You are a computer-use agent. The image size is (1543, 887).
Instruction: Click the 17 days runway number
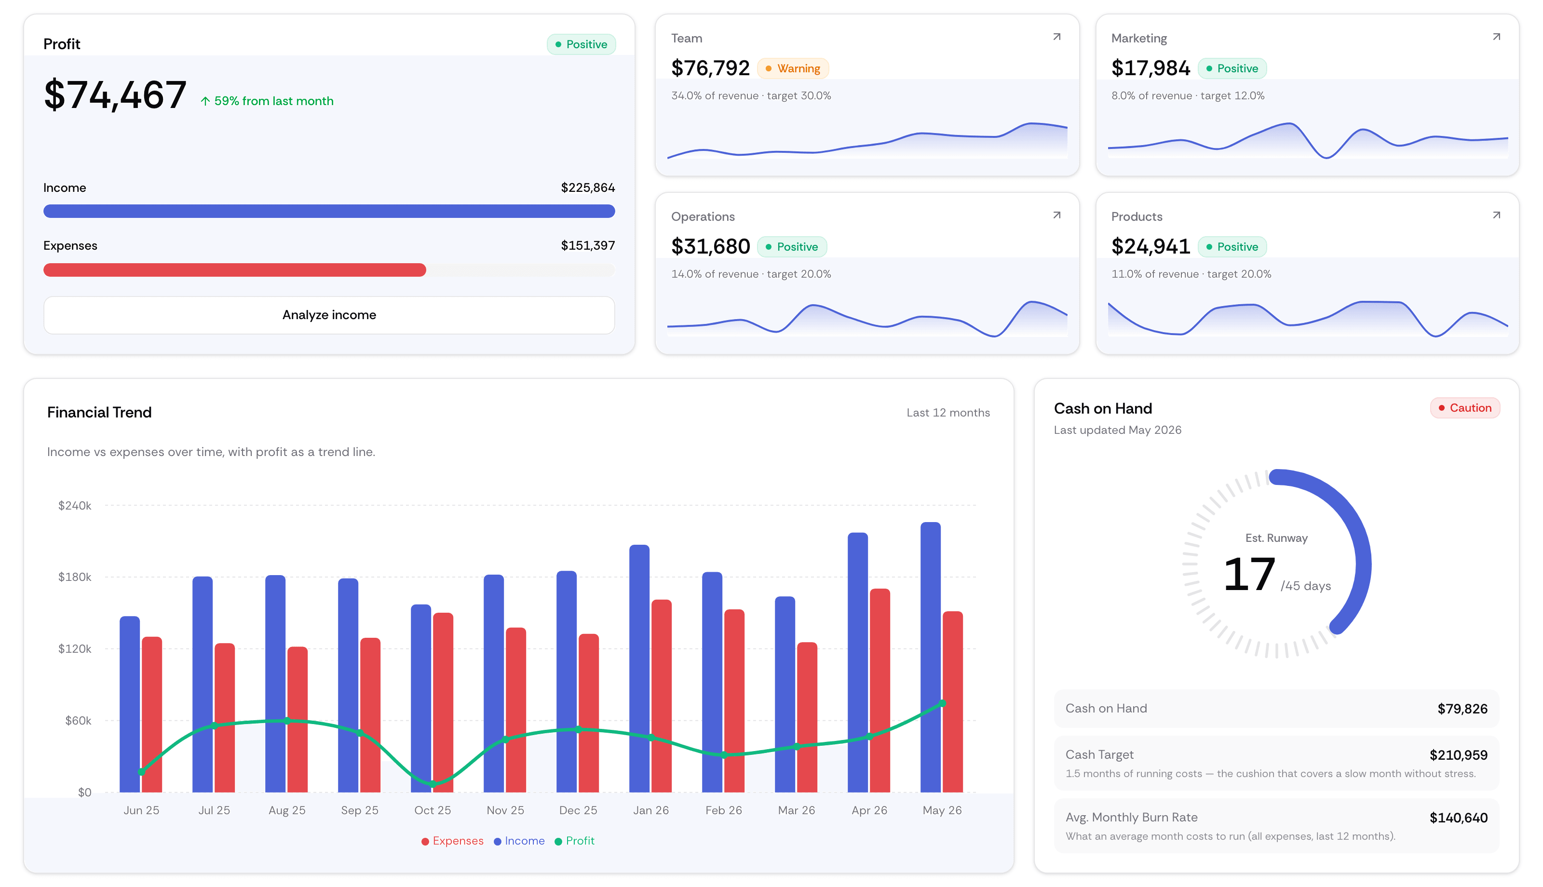1249,574
